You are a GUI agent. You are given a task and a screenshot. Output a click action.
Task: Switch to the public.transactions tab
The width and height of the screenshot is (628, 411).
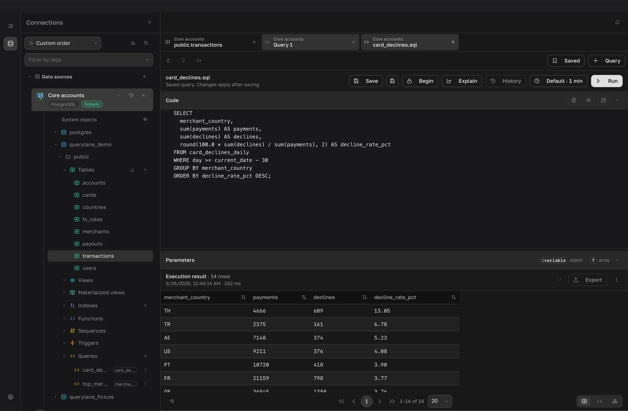tap(211, 42)
